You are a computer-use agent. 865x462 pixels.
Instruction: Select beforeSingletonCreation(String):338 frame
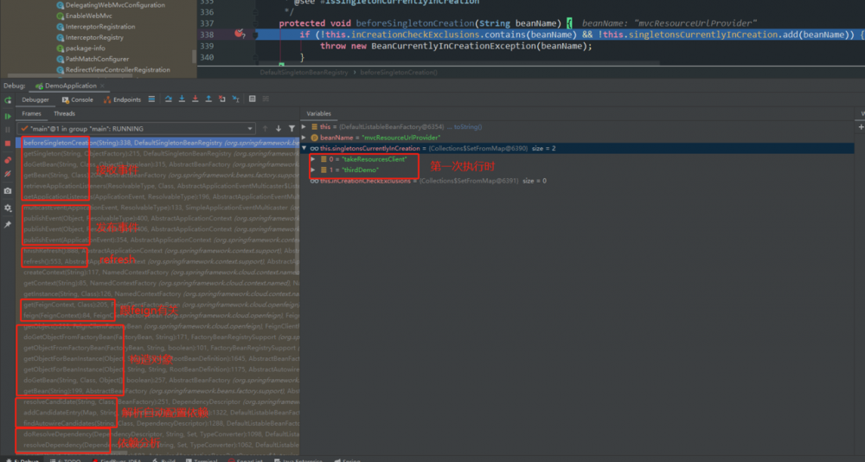[x=157, y=143]
